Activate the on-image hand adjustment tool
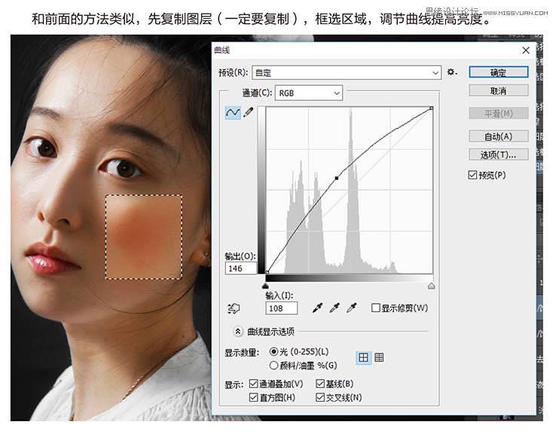This screenshot has width=556, height=431. (234, 308)
